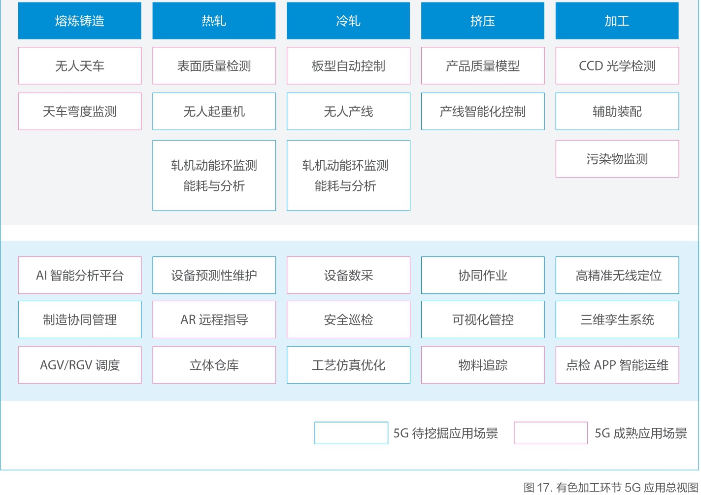Select the AGV/RGV 调度 box
701x495 pixels.
pyautogui.click(x=79, y=365)
